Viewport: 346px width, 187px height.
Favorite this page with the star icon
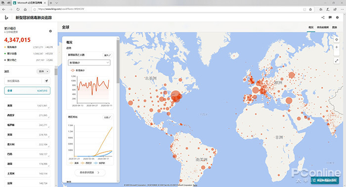[x=310, y=9]
